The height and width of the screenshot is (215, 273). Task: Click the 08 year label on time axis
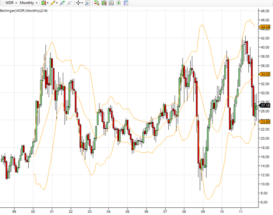pos(184,211)
